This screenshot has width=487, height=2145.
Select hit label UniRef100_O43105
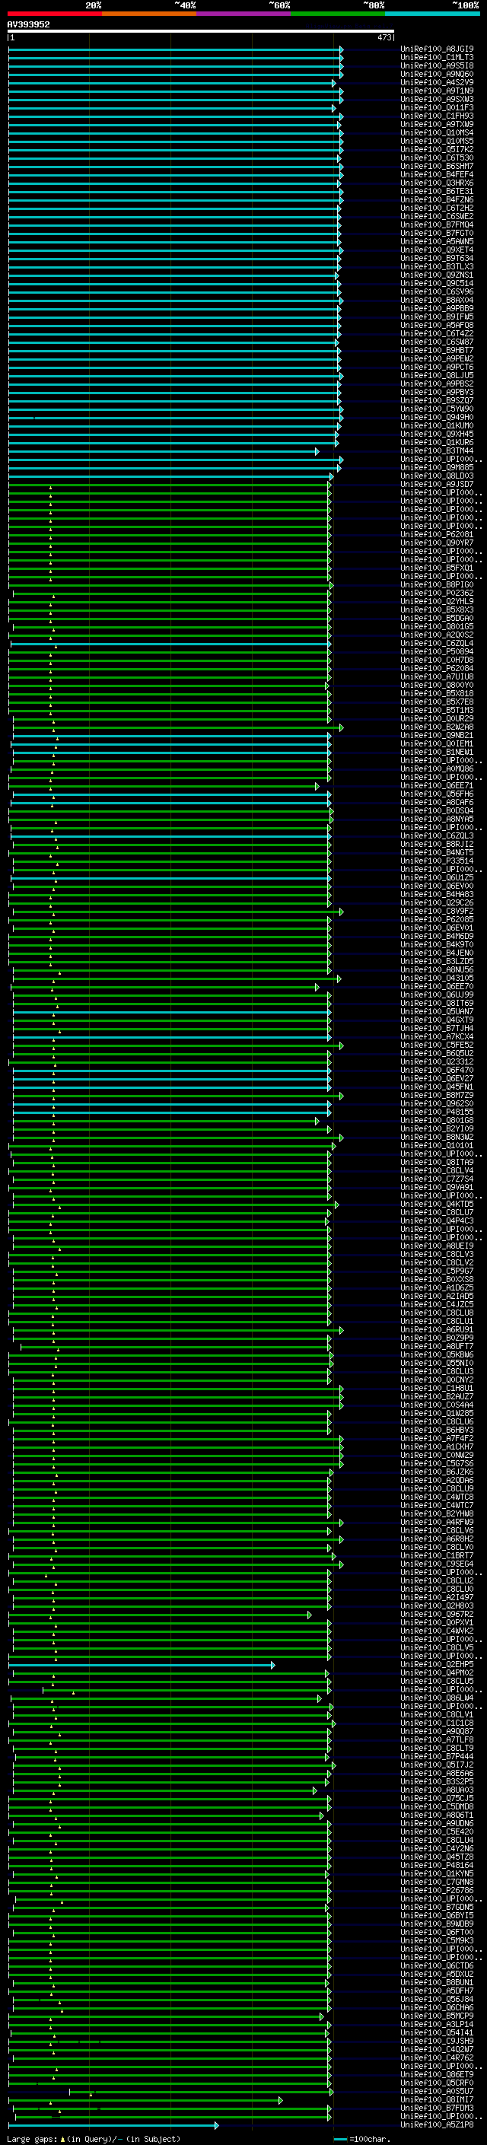pos(437,979)
